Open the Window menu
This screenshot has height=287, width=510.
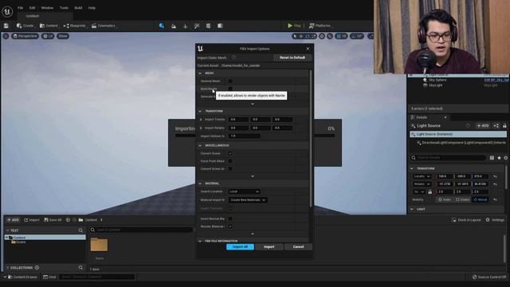pos(47,8)
